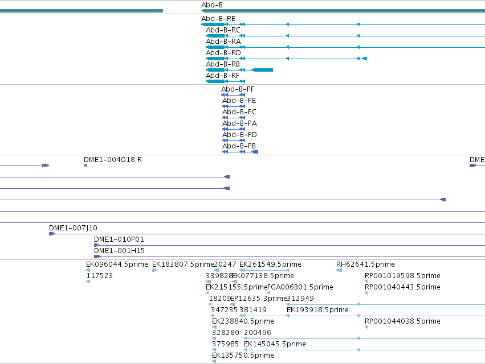The width and height of the screenshot is (485, 364).
Task: Click the 328280 feature label
Action: pos(226,333)
